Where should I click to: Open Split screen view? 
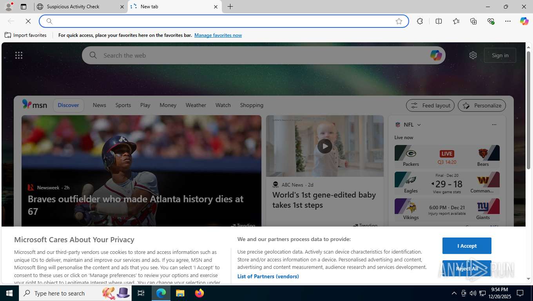point(439,21)
